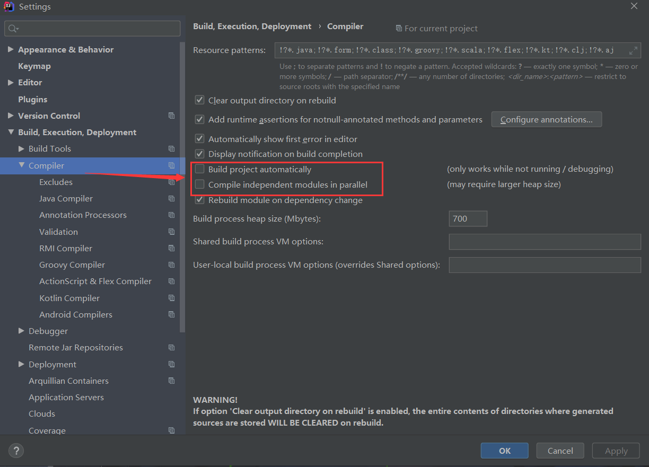The image size is (649, 467).
Task: Close the Settings dialog window
Action: (634, 6)
